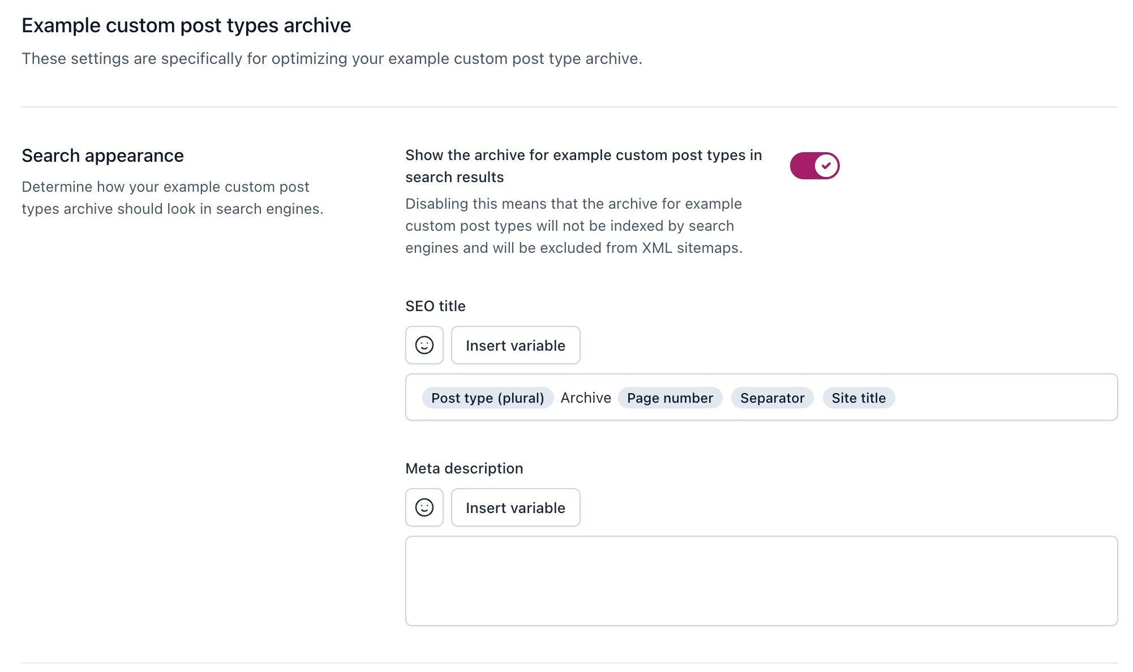Select the "Page number" variable pill
Viewport: 1133px width, 672px height.
[670, 398]
